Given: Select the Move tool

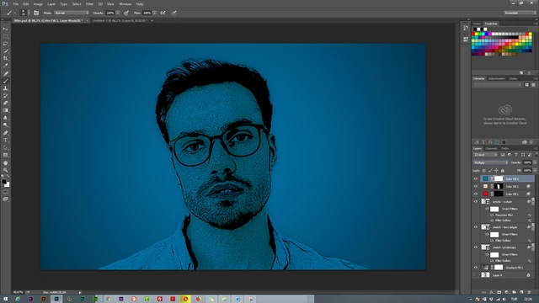Looking at the screenshot, I should [5, 29].
